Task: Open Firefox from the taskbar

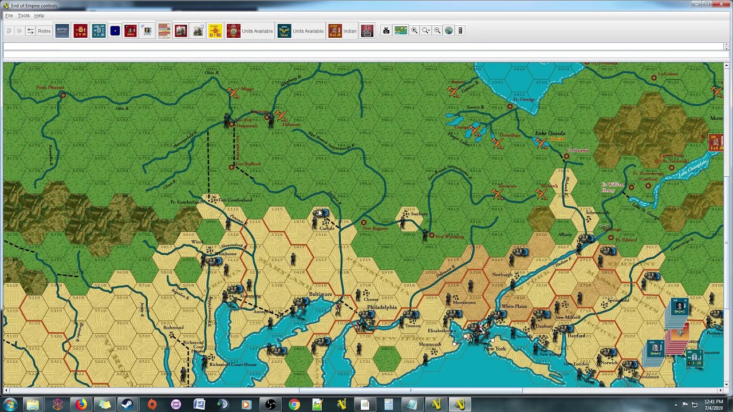Action: [81, 405]
